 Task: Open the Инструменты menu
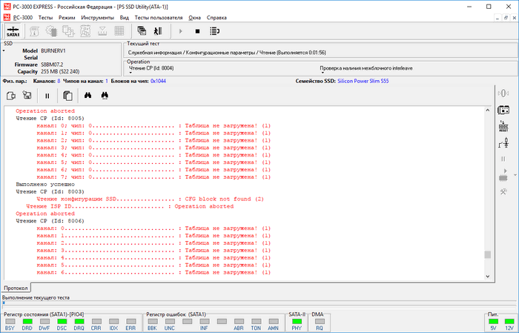[97, 16]
